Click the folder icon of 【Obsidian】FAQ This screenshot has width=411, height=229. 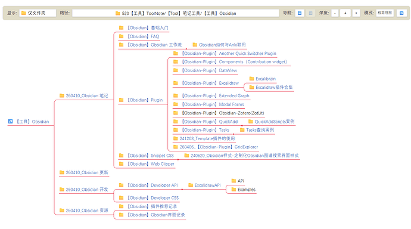coord(121,36)
